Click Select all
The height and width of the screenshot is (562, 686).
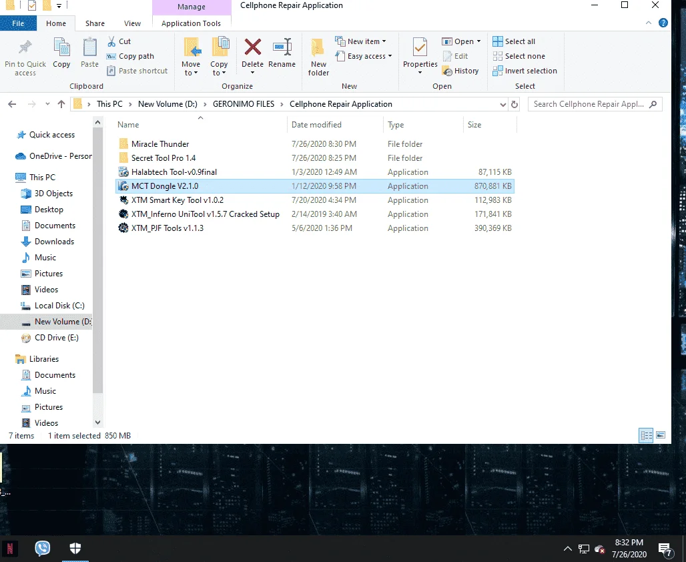pyautogui.click(x=514, y=41)
